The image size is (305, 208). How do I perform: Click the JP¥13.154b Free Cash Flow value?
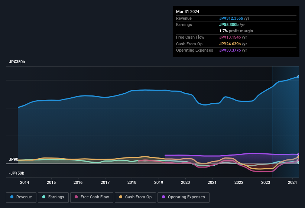pyautogui.click(x=230, y=37)
